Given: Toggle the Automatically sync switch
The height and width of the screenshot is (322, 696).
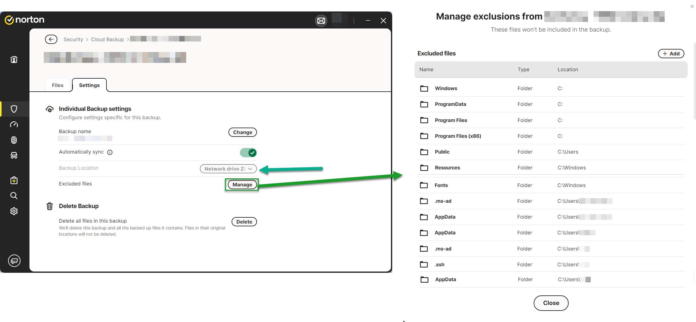Looking at the screenshot, I should (248, 153).
